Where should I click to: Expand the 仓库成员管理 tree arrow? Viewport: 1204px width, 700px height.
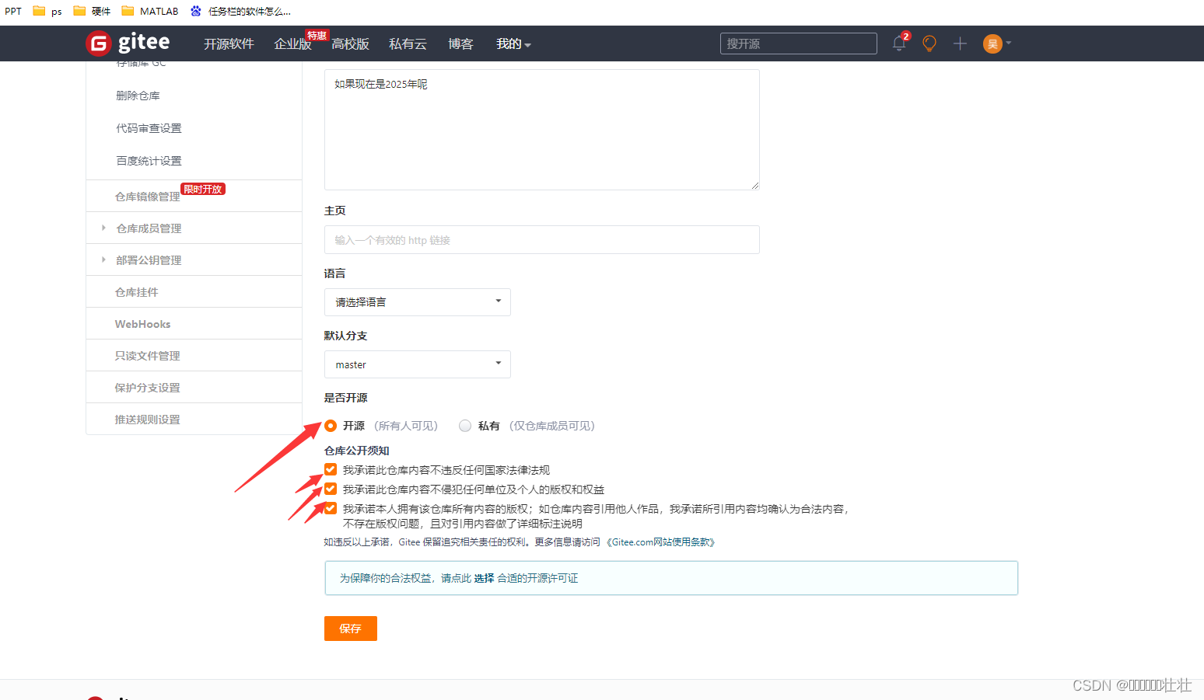pos(103,228)
